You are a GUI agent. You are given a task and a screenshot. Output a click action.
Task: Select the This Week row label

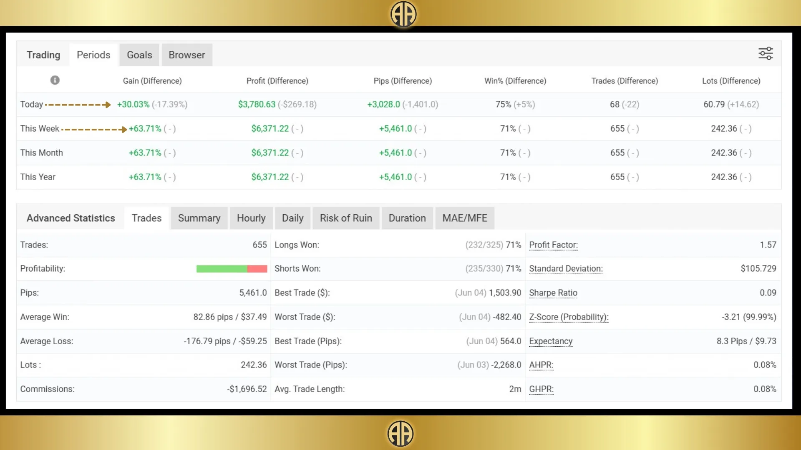40,129
